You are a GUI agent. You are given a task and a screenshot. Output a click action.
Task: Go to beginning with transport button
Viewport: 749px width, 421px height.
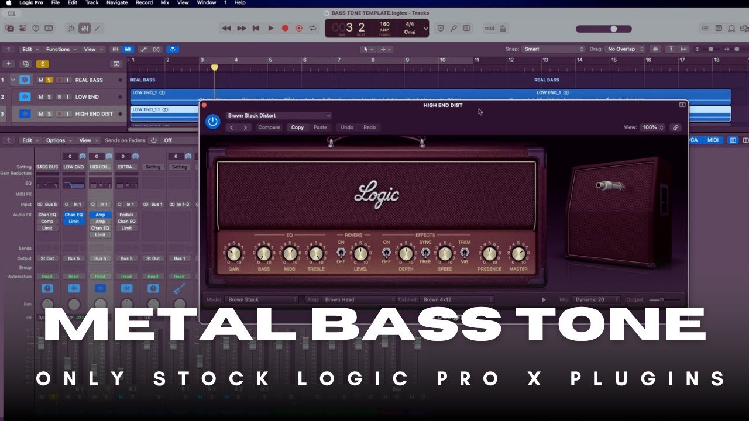[256, 28]
